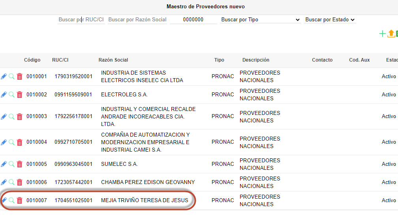Delete supplier 0010003 using the trash icon
The height and width of the screenshot is (216, 398).
(x=19, y=116)
